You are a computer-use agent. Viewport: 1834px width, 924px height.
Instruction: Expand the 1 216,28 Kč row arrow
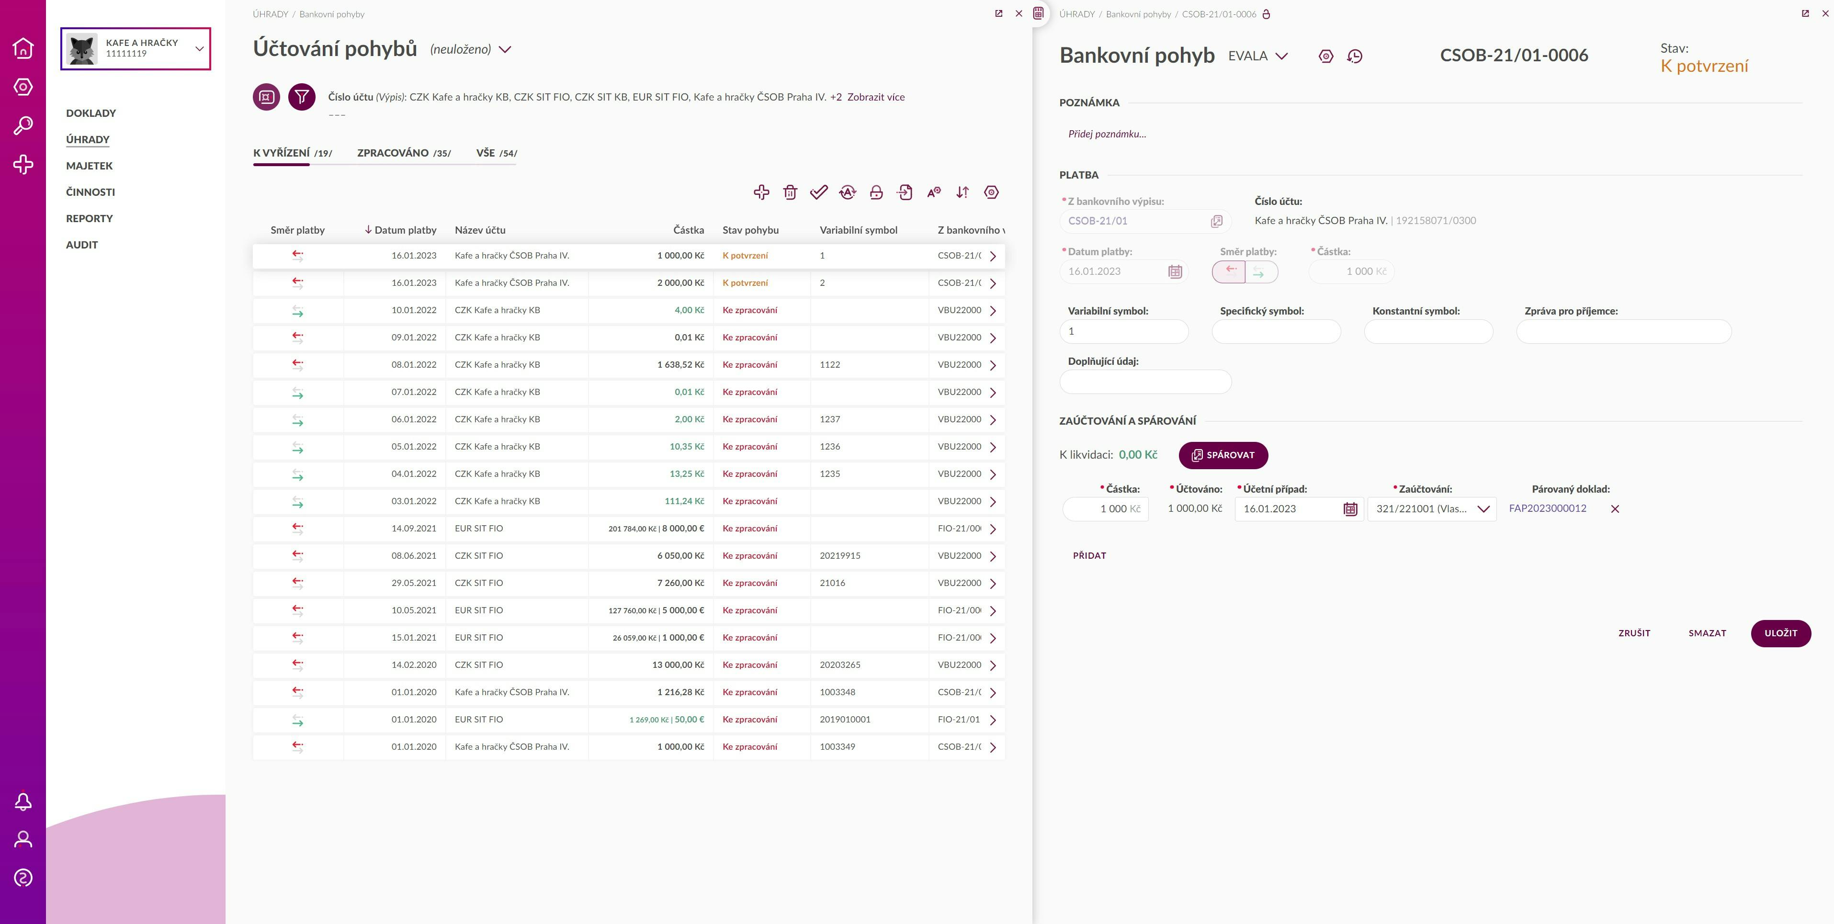point(993,693)
